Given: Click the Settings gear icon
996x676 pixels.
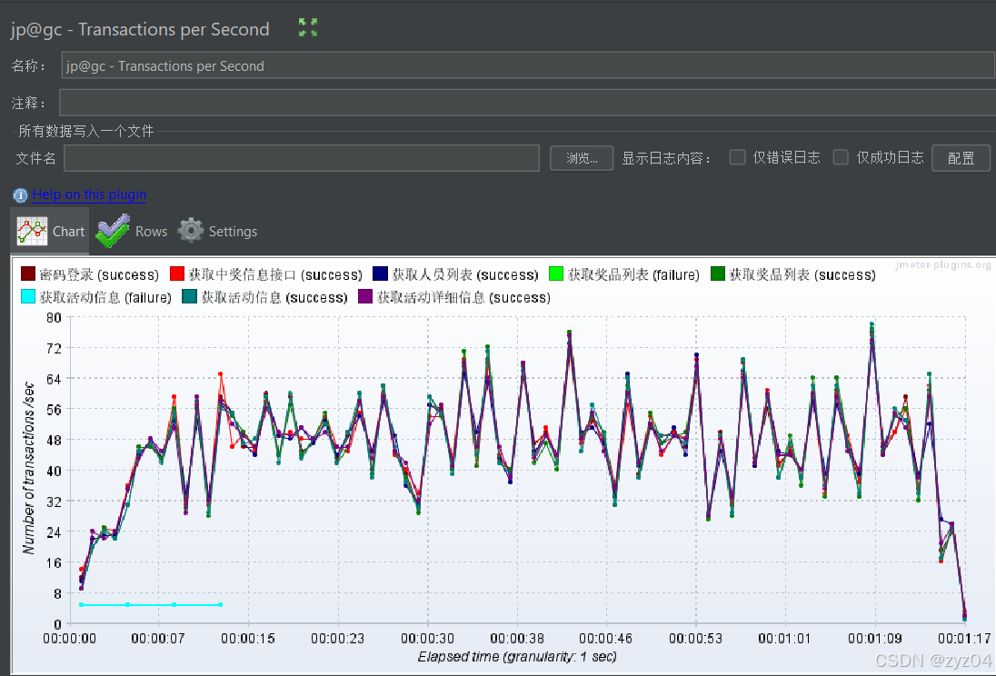Looking at the screenshot, I should (191, 232).
